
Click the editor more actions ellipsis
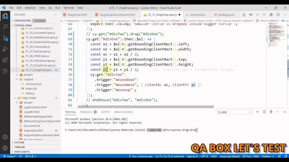[x=285, y=15]
